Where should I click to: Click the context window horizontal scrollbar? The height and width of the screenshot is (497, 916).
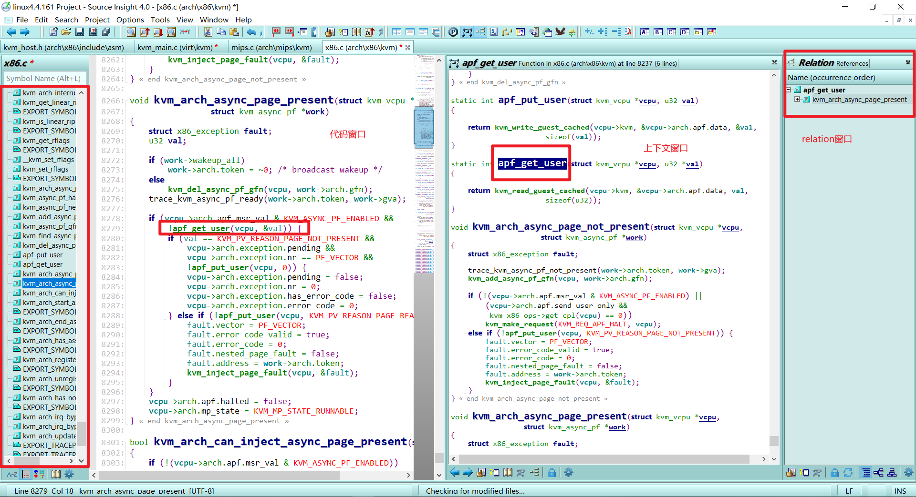pyautogui.click(x=604, y=459)
